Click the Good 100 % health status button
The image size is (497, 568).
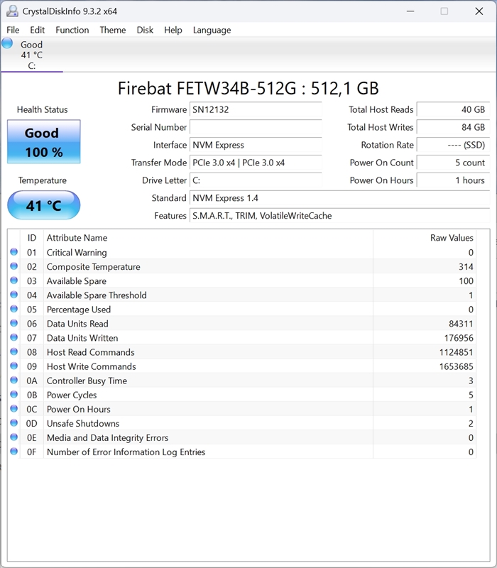coord(43,142)
